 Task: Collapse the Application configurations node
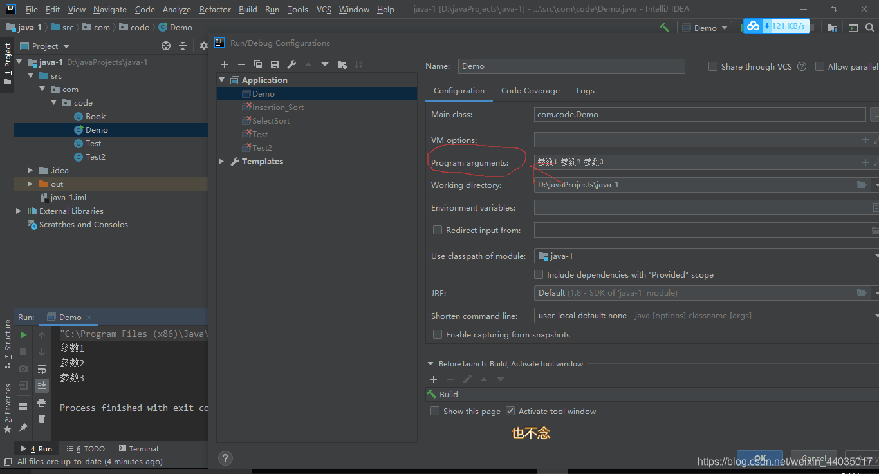click(x=222, y=80)
